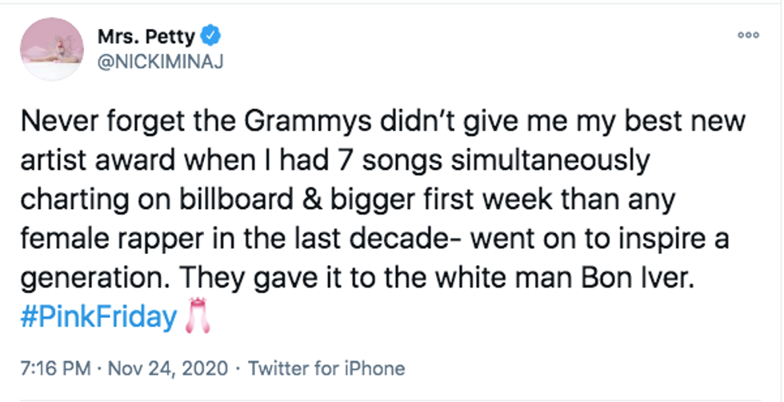Screen dimensions: 784x402
Task: Open the #PinkFriday hashtag
Action: point(98,318)
